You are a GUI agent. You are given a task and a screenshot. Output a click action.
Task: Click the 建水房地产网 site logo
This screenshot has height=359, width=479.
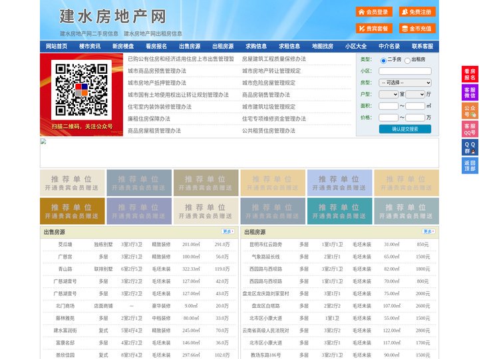click(112, 16)
